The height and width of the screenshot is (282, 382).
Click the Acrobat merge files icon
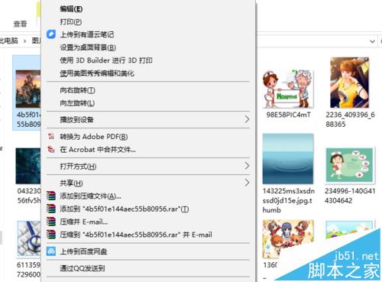point(51,149)
